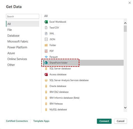This screenshot has width=133, height=129.
Task: Select the XML text label
Action: 52,33
